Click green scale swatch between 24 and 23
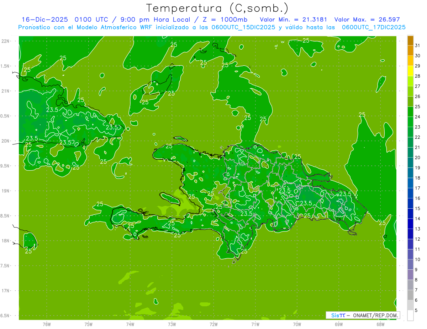427x329 pixels. [x=410, y=122]
